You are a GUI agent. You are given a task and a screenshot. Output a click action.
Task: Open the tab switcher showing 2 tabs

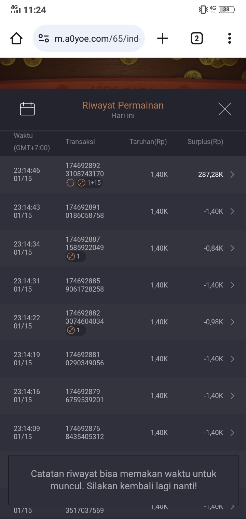(196, 38)
